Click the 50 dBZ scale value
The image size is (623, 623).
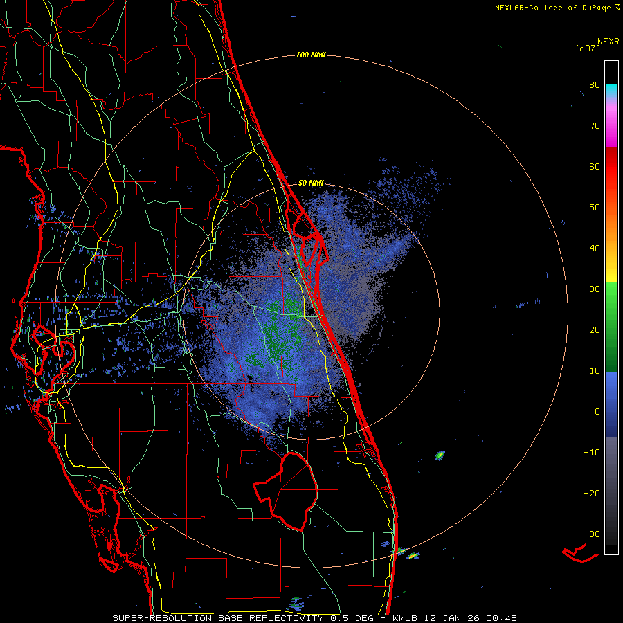click(x=595, y=208)
